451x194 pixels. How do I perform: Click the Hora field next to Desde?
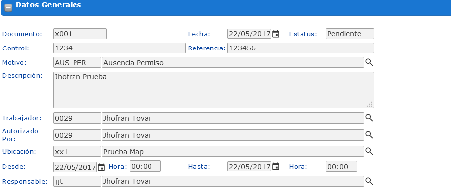click(x=145, y=166)
